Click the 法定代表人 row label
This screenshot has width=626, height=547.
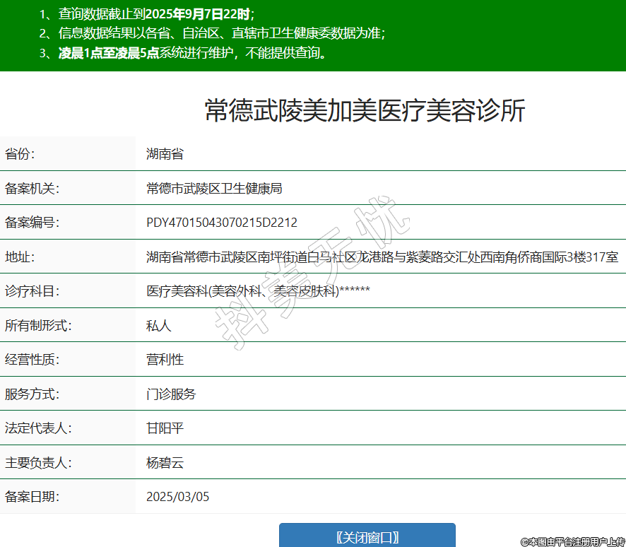pos(38,428)
